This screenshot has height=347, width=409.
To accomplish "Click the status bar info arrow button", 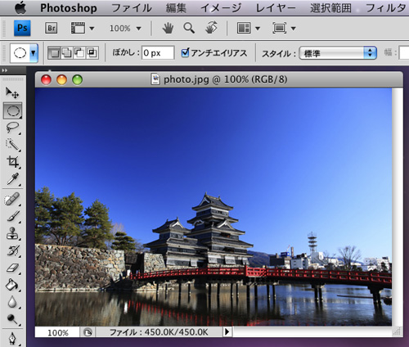I will coord(227,331).
